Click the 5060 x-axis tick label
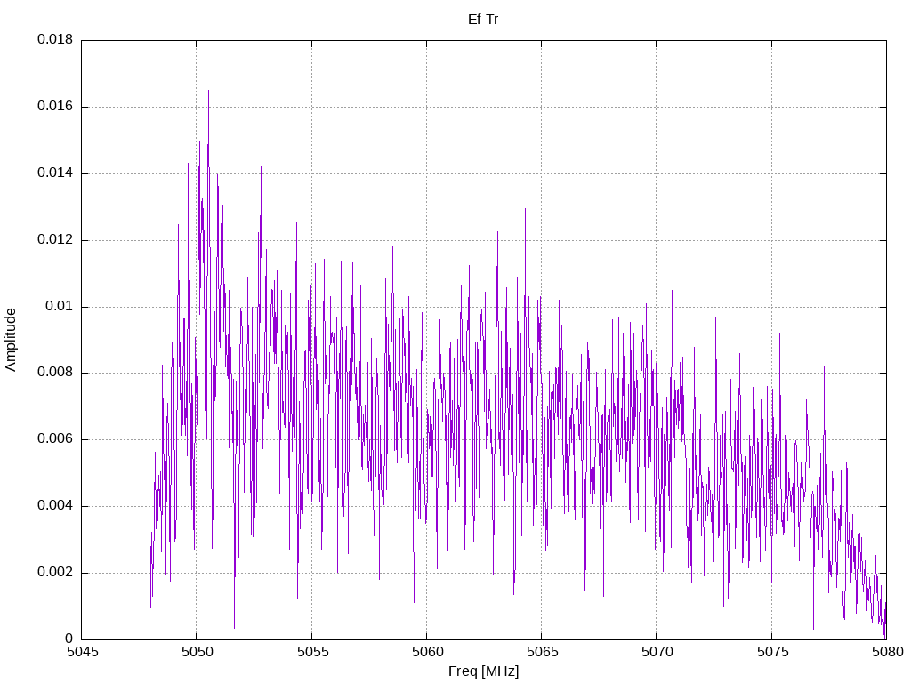The width and height of the screenshot is (911, 683). (428, 651)
